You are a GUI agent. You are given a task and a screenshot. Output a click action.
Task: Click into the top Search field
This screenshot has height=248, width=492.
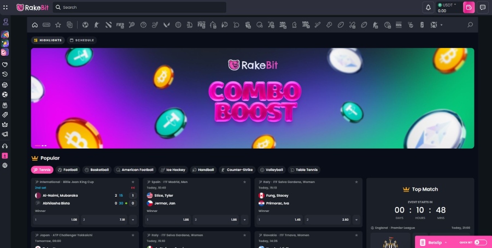[x=139, y=7]
